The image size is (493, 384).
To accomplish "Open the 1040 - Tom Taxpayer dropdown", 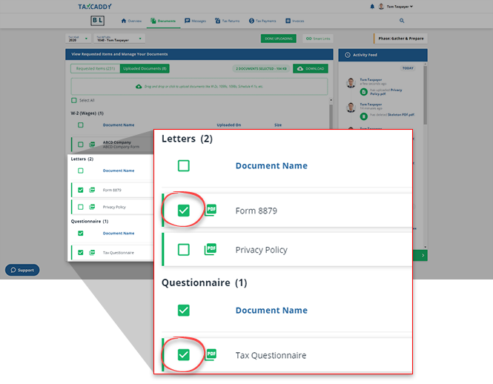I will point(119,39).
